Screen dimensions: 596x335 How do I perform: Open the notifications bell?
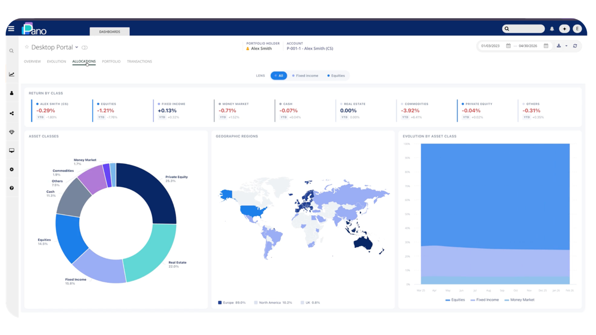pos(552,29)
